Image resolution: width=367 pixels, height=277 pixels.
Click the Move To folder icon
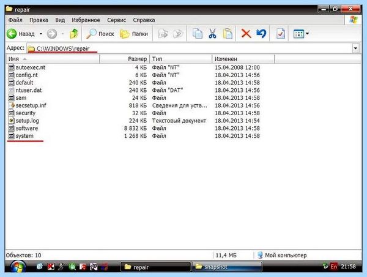click(x=163, y=34)
